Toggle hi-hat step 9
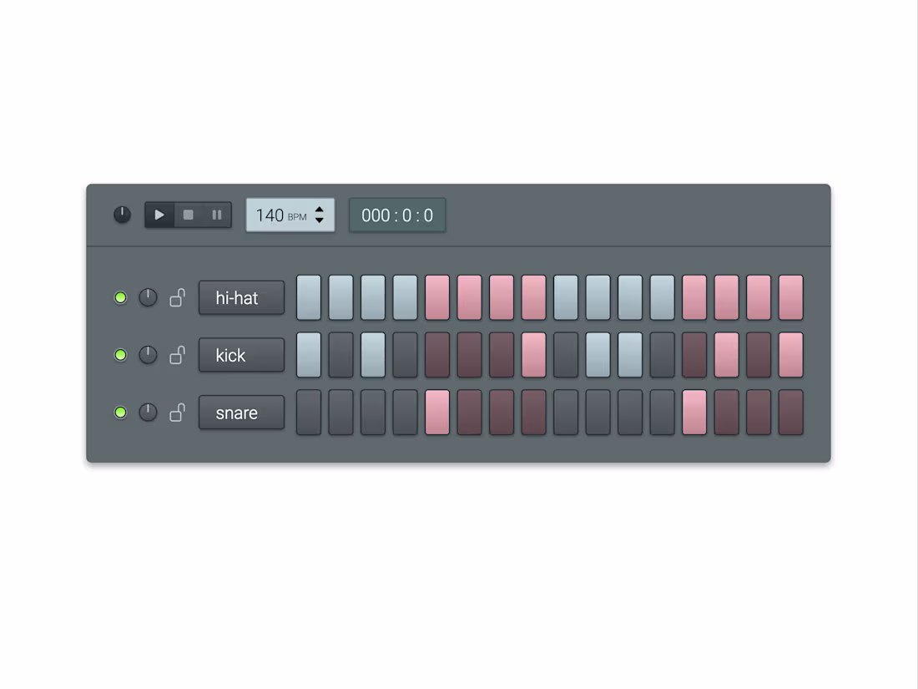The image size is (918, 689). coord(566,297)
